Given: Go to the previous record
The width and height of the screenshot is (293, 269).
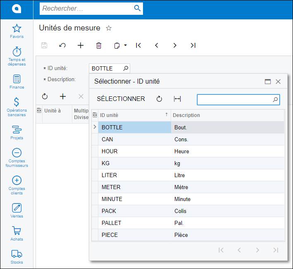Looking at the screenshot, I should (157, 45).
